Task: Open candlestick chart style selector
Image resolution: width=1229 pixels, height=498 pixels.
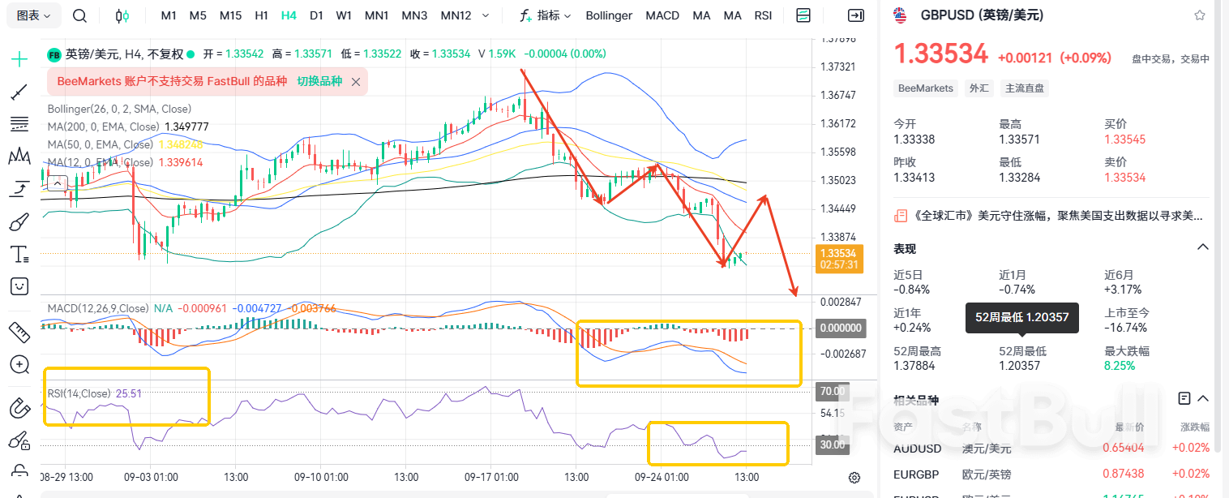Action: pos(122,15)
